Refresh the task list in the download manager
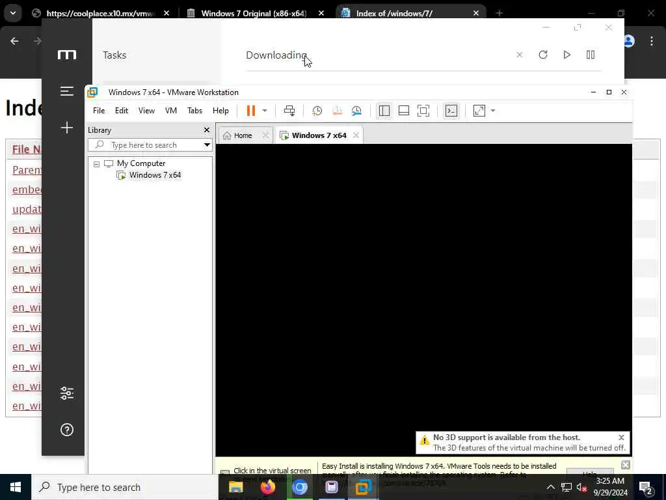 [543, 55]
